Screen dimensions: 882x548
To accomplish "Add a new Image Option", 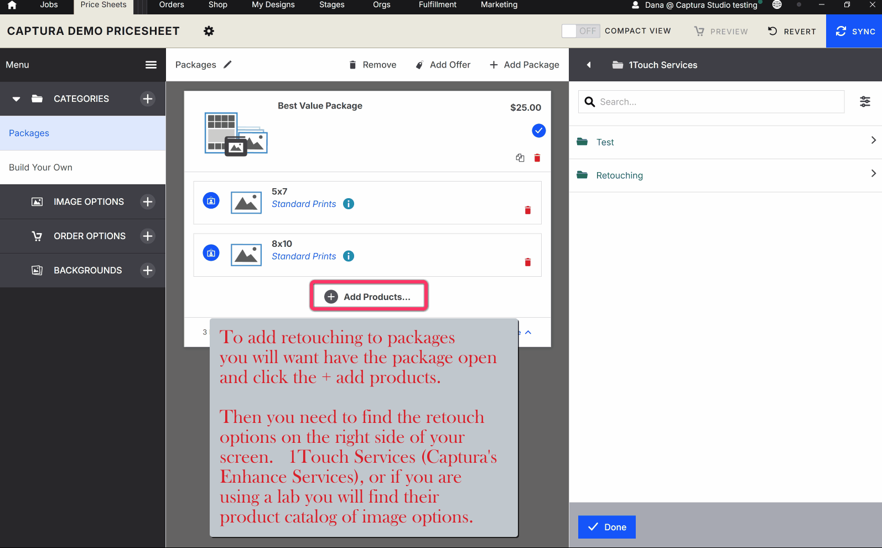I will [148, 202].
